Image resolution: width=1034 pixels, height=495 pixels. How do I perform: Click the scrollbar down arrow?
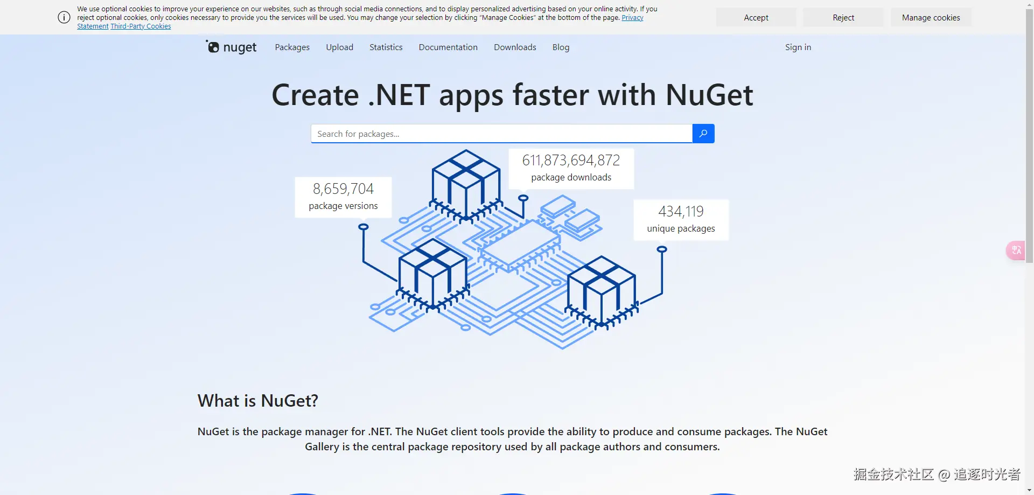tap(1029, 490)
